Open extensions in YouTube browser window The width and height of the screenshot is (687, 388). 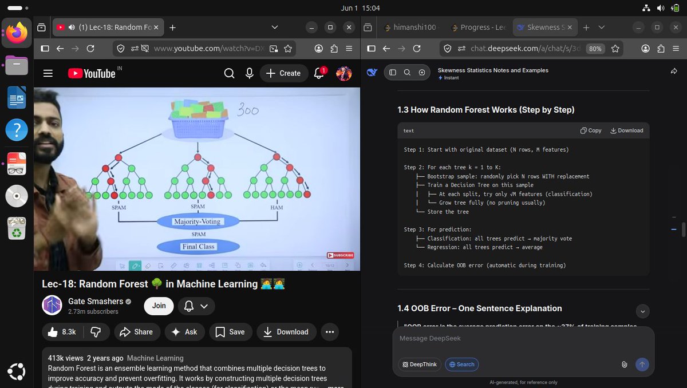(x=334, y=49)
